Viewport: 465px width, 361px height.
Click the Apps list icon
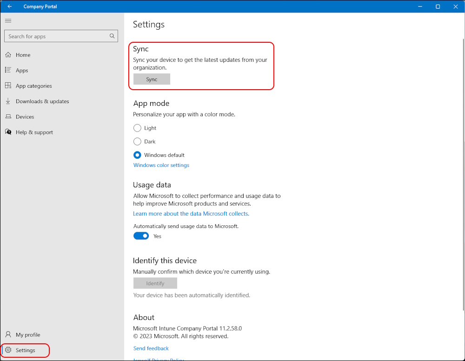pyautogui.click(x=8, y=70)
